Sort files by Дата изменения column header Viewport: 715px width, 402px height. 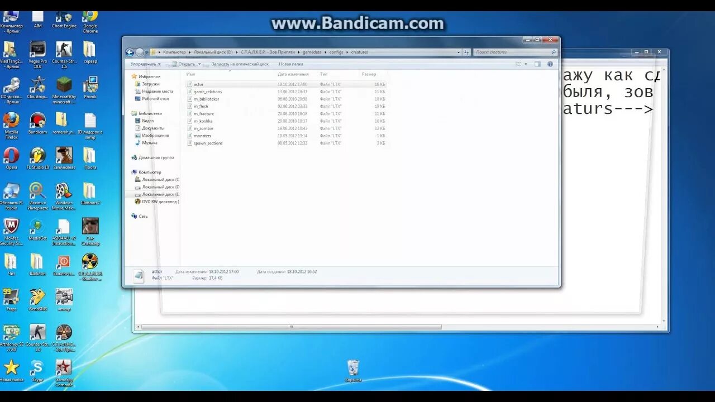click(293, 74)
